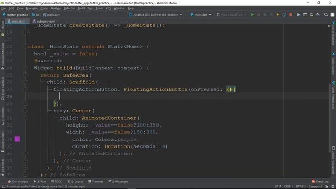Screen dimensions: 336x189
Task: Attach debugger to Android process icon
Action: 284,15
